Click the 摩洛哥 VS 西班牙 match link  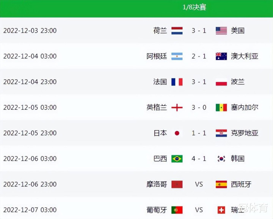[x=199, y=184]
